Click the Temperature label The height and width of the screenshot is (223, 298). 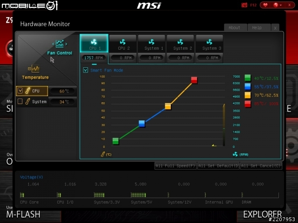(35, 78)
